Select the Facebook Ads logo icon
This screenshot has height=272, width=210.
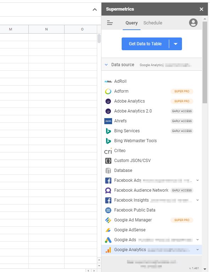[108, 181]
